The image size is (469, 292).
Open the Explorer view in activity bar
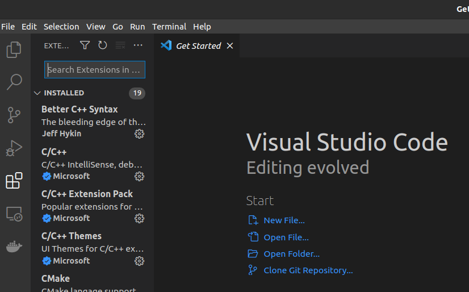14,49
